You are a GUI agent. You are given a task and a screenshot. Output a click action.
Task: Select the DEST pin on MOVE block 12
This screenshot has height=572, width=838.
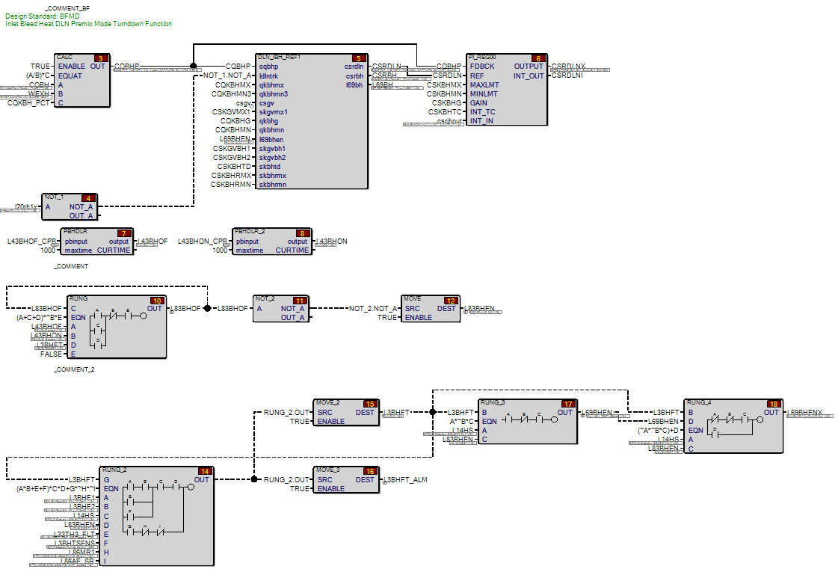[x=446, y=308]
